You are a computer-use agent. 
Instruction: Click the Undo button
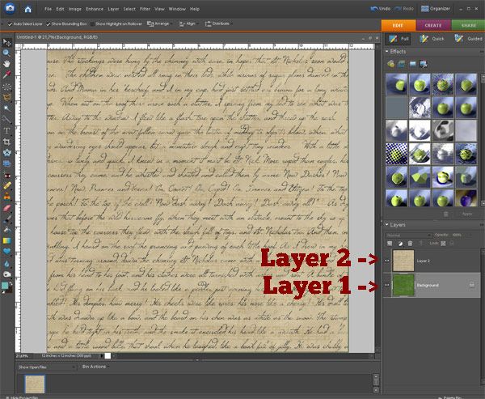380,9
